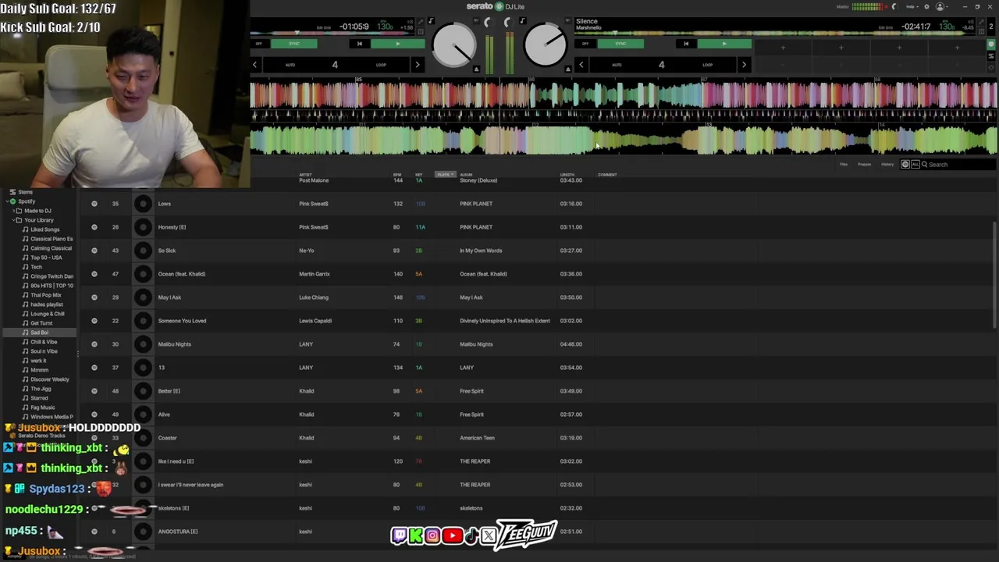Increase loop size on left deck
Viewport: 999px width, 562px height.
click(418, 65)
